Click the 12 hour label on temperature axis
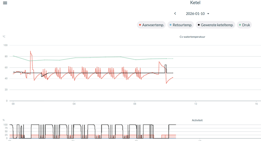261x141 pixels. (x=195, y=104)
